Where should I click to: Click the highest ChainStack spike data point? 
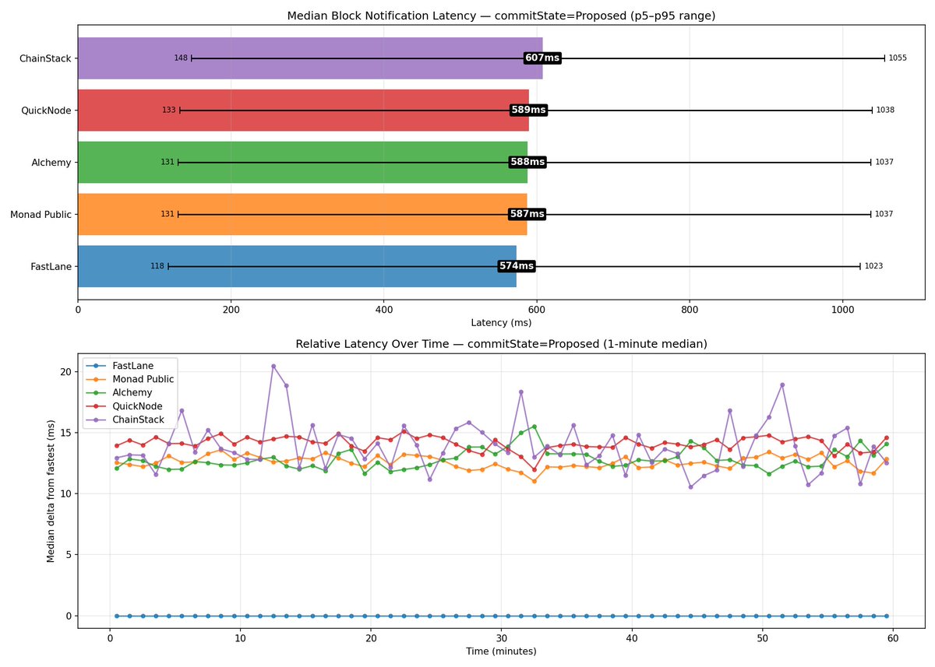(273, 366)
